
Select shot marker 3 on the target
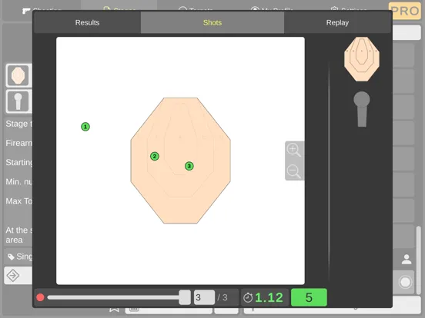[x=189, y=166]
